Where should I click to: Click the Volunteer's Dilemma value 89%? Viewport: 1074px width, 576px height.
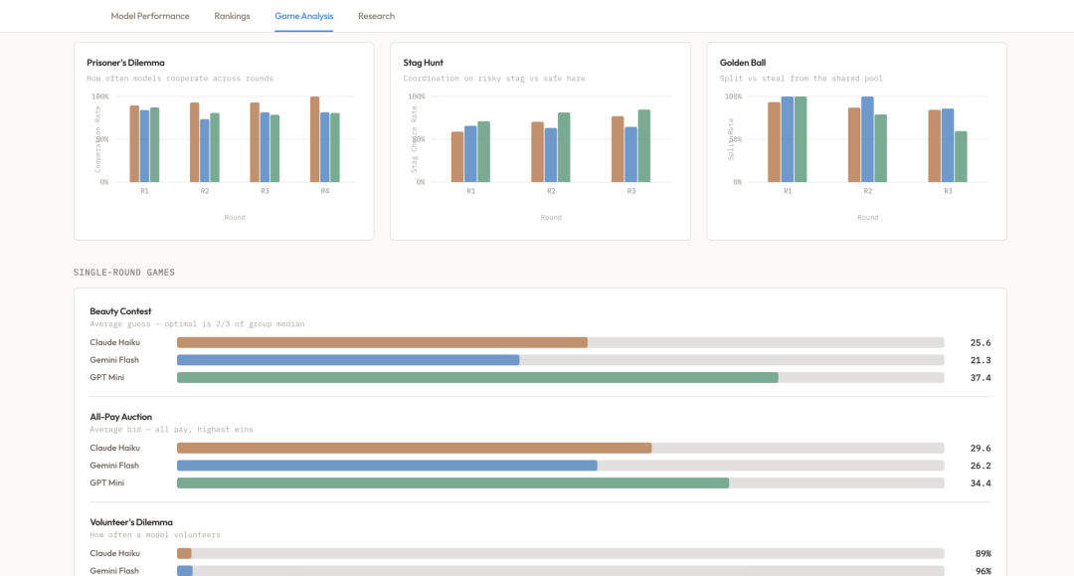click(983, 553)
